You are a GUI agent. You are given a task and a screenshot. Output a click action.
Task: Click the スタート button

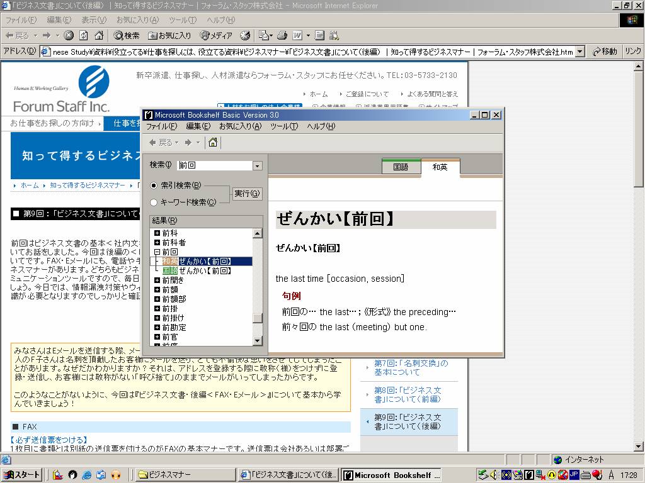[22, 475]
